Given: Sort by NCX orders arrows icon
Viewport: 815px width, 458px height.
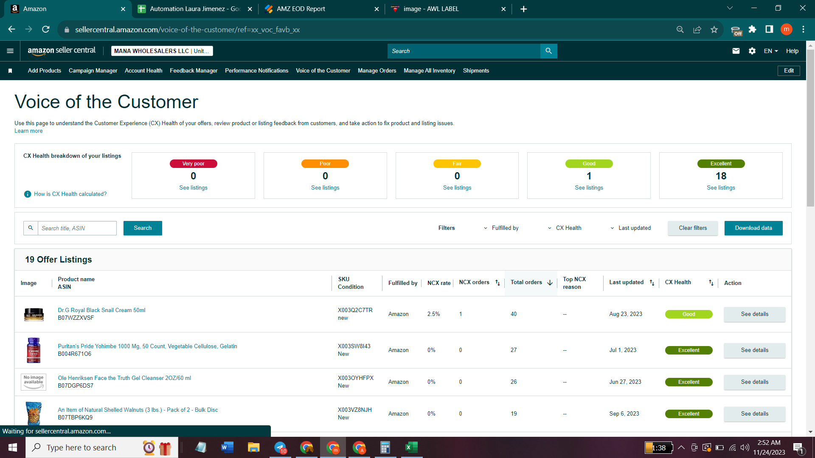Looking at the screenshot, I should 497,283.
